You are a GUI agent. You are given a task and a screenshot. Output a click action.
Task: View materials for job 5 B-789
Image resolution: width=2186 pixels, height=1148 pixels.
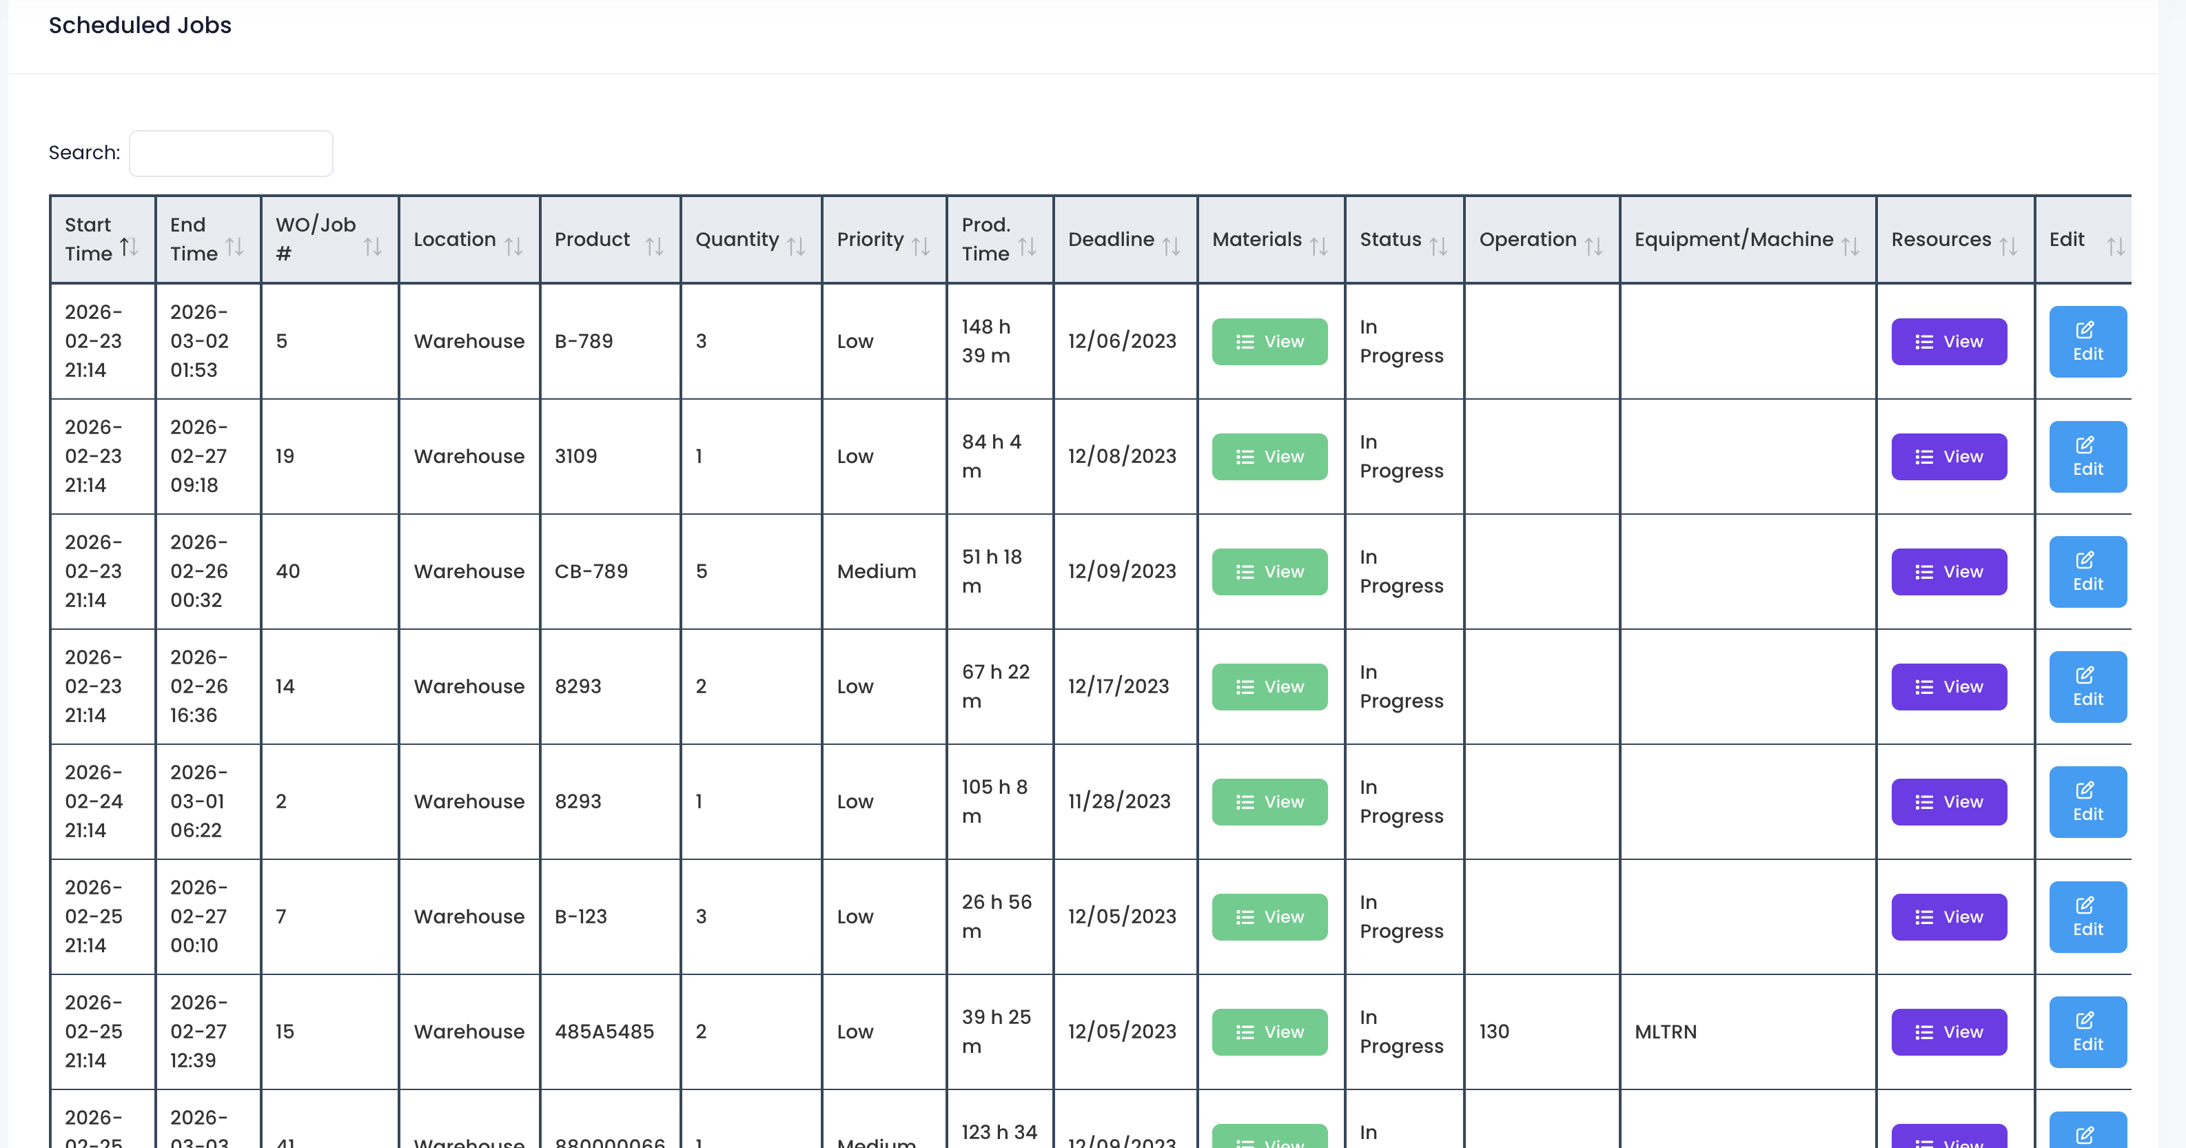1269,342
